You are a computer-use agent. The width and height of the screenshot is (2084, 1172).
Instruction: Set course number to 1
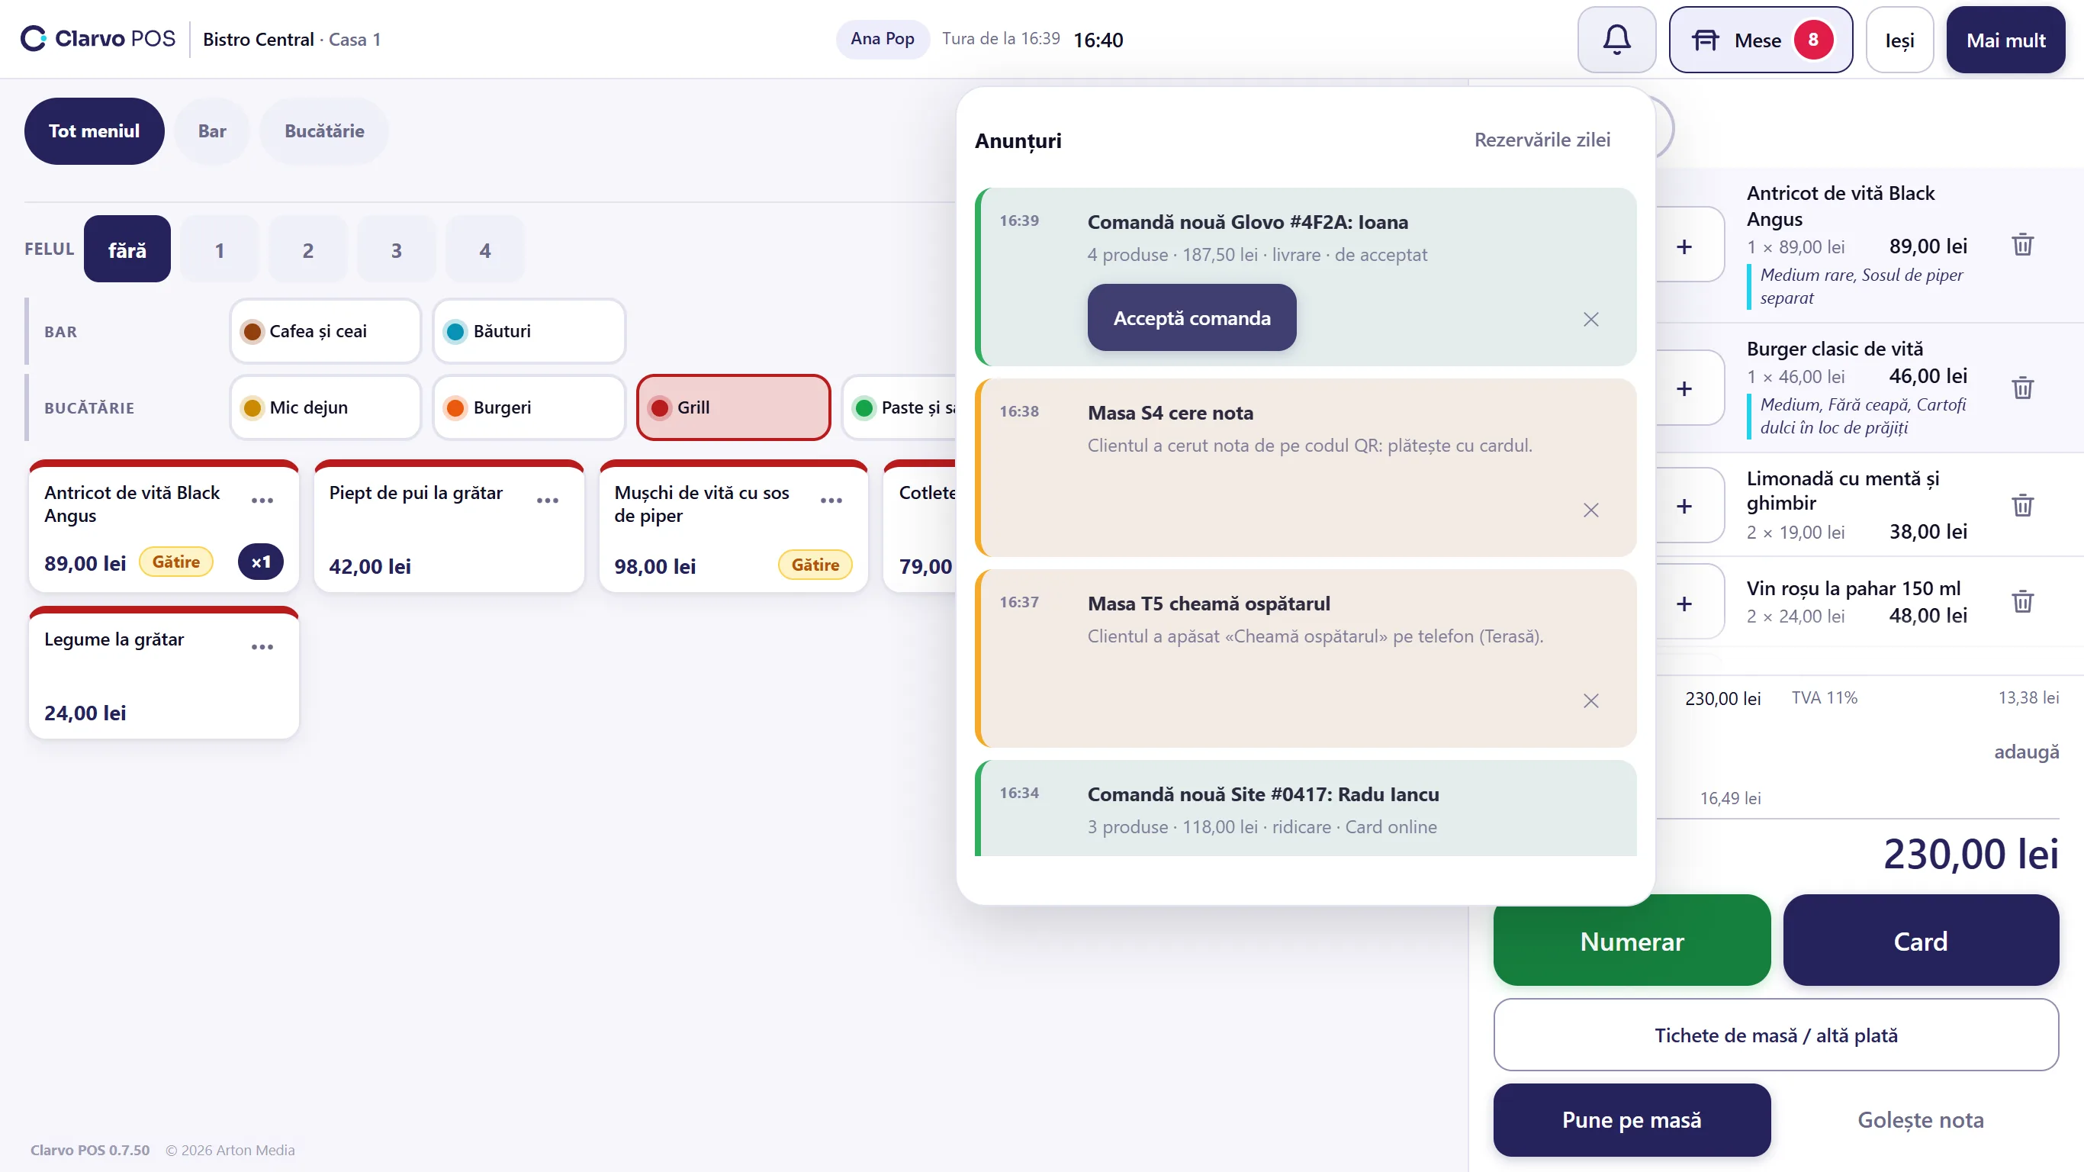(x=219, y=250)
